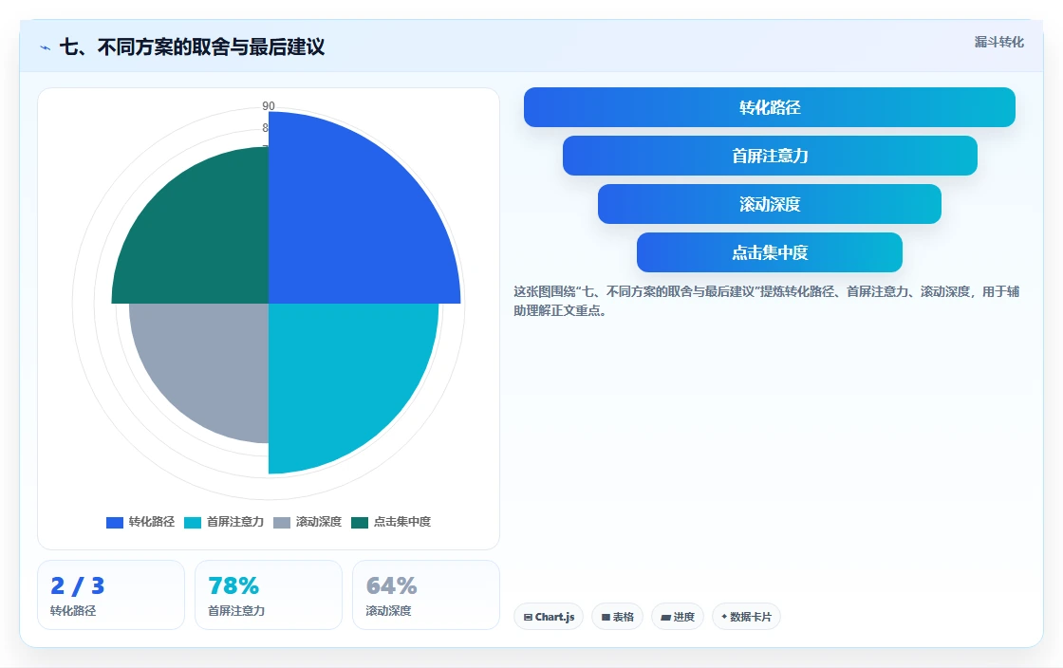
Task: Click the 转化路径 legend label
Action: click(x=152, y=522)
